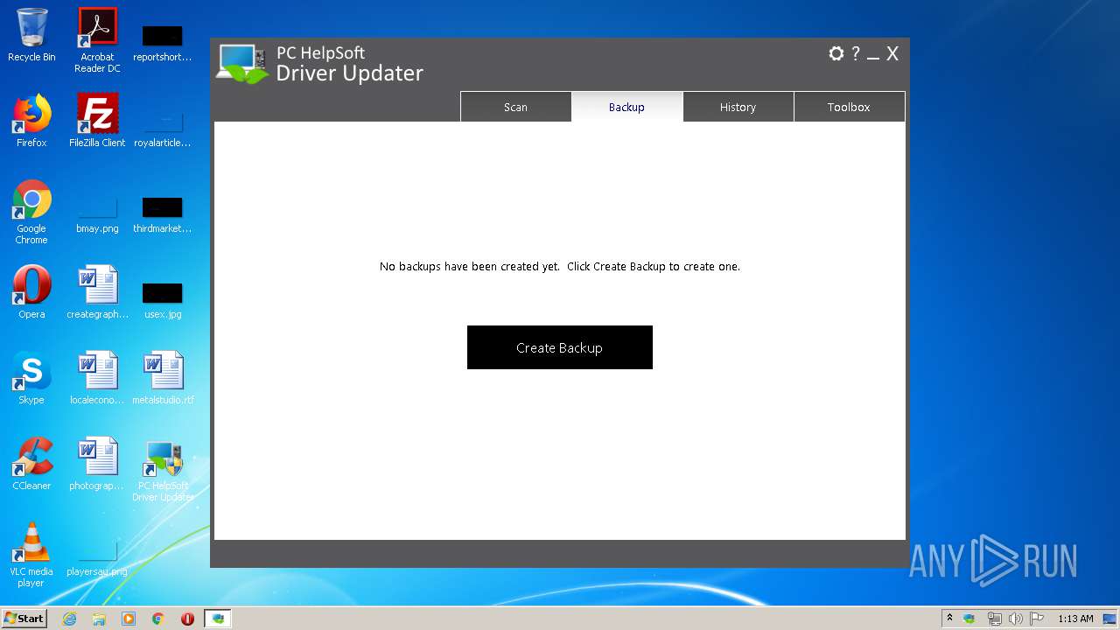Viewport: 1120px width, 630px height.
Task: Open the Settings gear in Driver Updater
Action: (x=836, y=53)
